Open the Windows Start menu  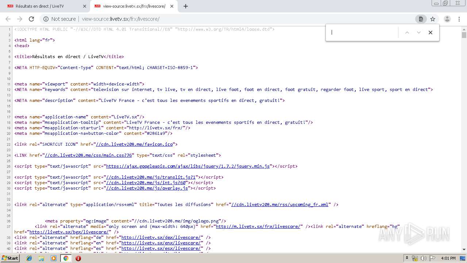10,258
